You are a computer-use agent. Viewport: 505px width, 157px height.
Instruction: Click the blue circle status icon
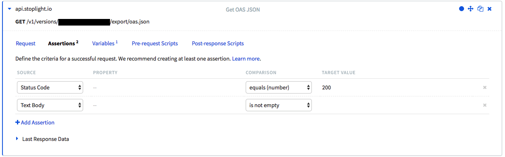click(x=462, y=9)
